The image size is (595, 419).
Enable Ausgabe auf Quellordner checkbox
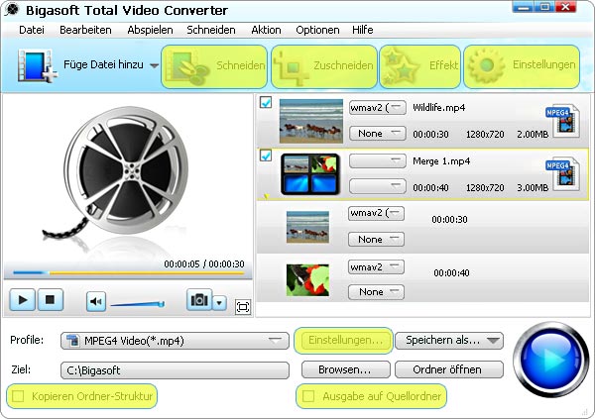pos(308,396)
